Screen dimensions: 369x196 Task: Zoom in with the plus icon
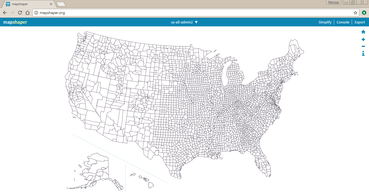click(x=363, y=40)
